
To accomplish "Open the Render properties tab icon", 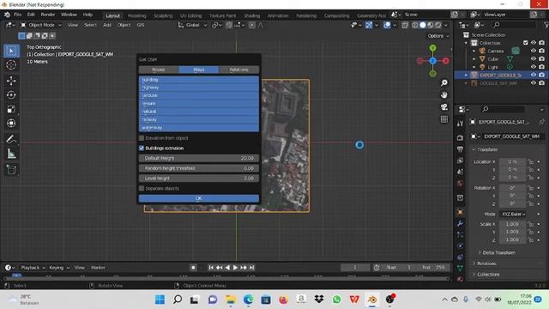I will point(460,137).
